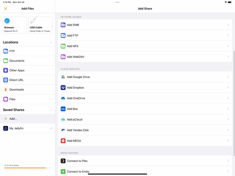Select the Add FTP icon

click(x=63, y=35)
